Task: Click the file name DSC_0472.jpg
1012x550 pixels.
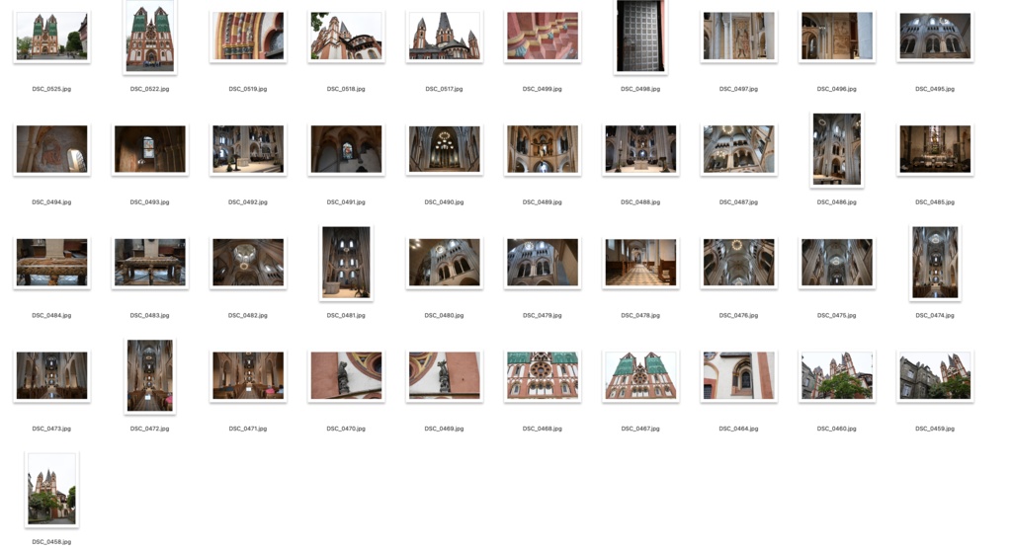Action: 150,429
